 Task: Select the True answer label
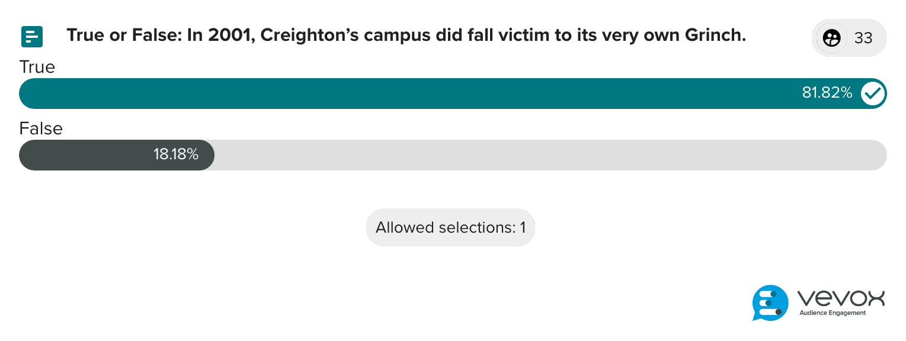(x=37, y=67)
